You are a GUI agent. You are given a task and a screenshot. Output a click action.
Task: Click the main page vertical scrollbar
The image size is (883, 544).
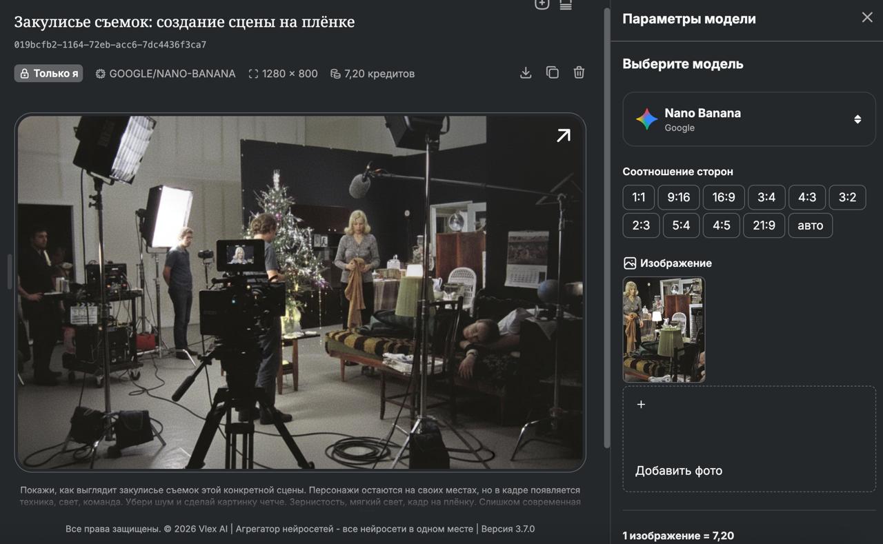(x=606, y=228)
